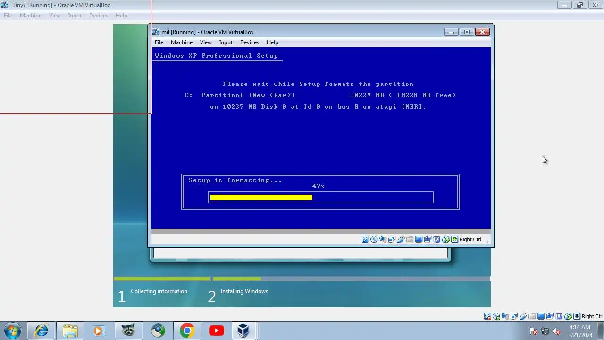Open the View menu in mil window
Screen dimensions: 604x340
(206, 42)
